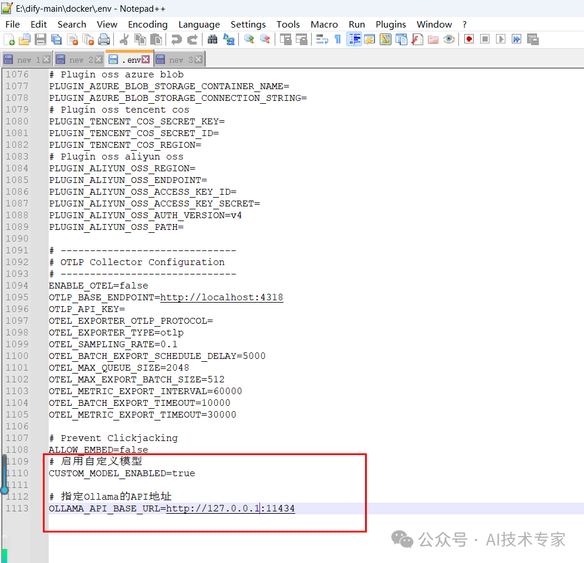Toggle show all characters
584x563 pixels.
point(338,39)
